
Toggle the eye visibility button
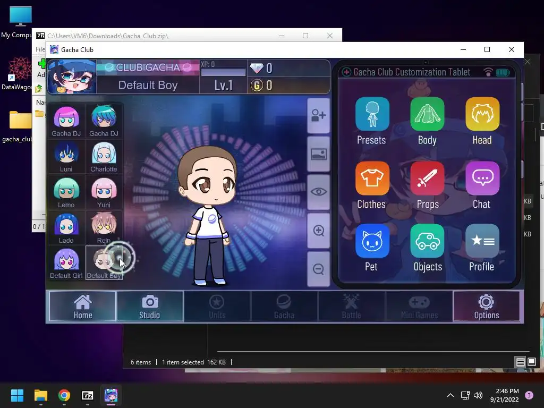pyautogui.click(x=319, y=192)
